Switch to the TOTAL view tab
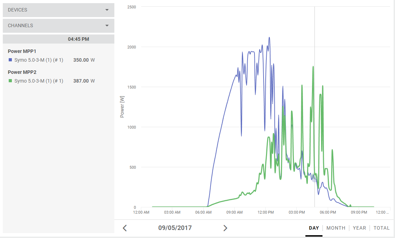Viewport: 395px width, 238px height. (381, 228)
